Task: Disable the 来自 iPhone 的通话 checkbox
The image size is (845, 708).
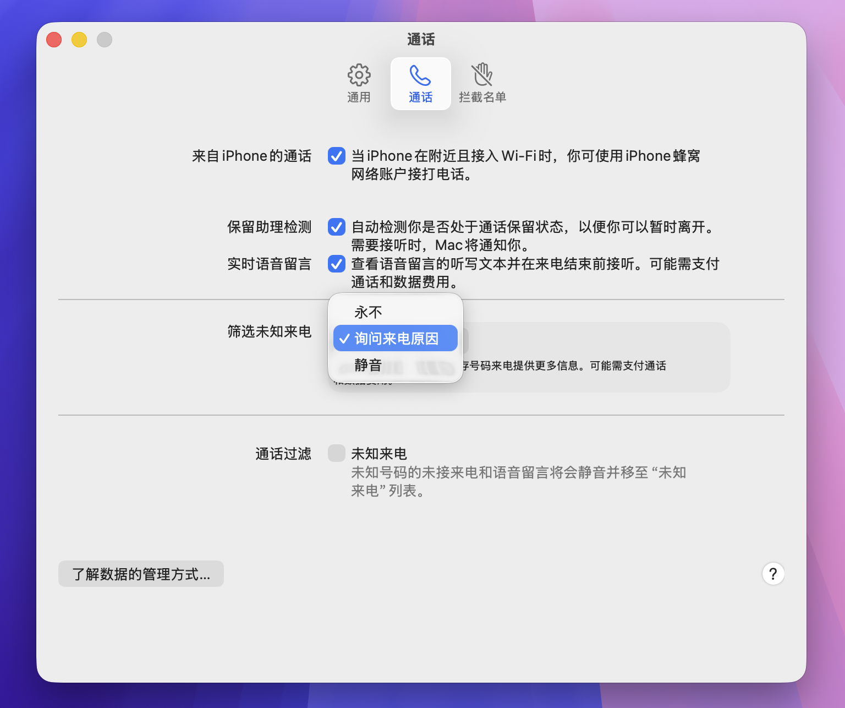Action: click(x=336, y=156)
